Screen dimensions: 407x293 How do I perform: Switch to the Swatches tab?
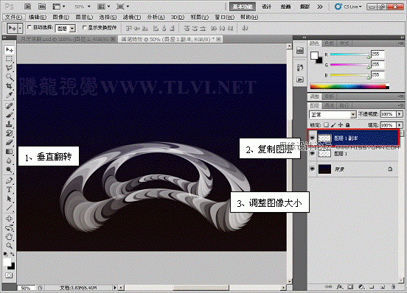330,43
